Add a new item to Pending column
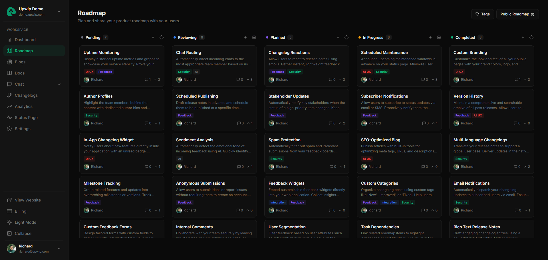The width and height of the screenshot is (548, 260). [153, 37]
